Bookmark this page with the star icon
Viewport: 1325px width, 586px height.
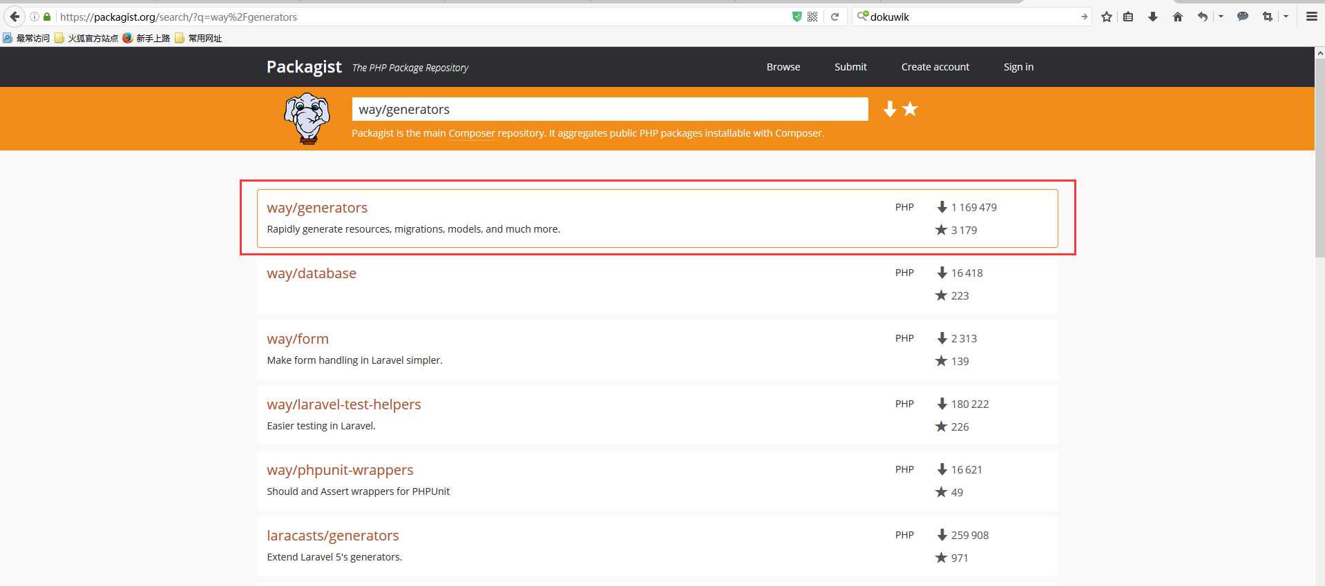pos(1107,17)
